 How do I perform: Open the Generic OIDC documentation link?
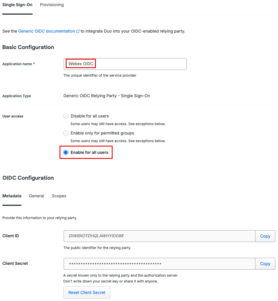pos(47,31)
